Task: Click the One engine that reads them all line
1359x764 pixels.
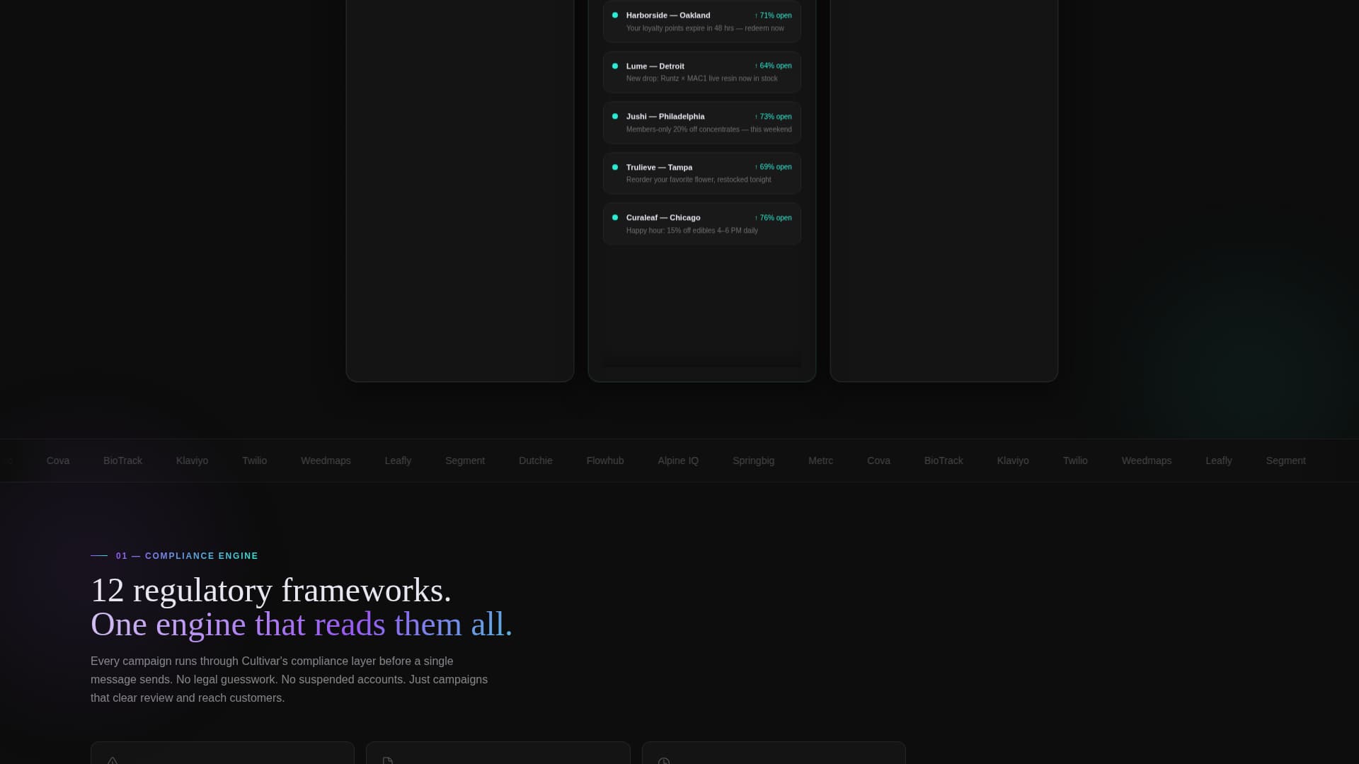Action: pos(302,625)
